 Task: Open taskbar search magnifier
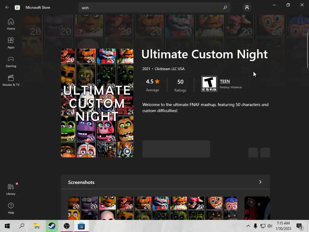click(22, 226)
